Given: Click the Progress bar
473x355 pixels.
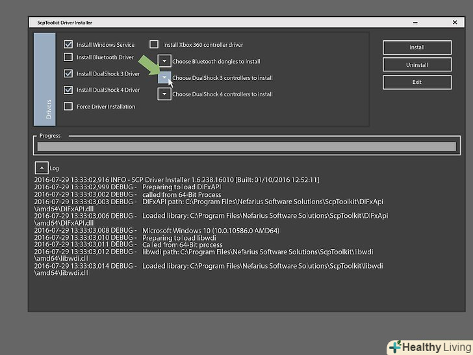Looking at the screenshot, I should click(x=246, y=146).
